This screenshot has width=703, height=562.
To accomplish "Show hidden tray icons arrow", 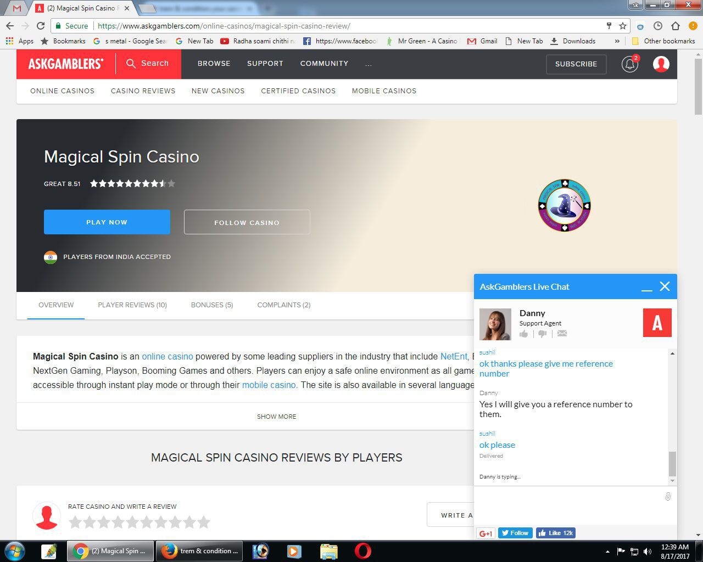I will click(x=607, y=551).
